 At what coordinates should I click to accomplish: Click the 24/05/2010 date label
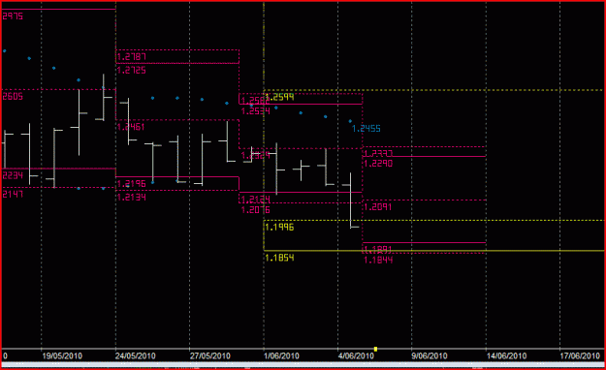tap(136, 355)
